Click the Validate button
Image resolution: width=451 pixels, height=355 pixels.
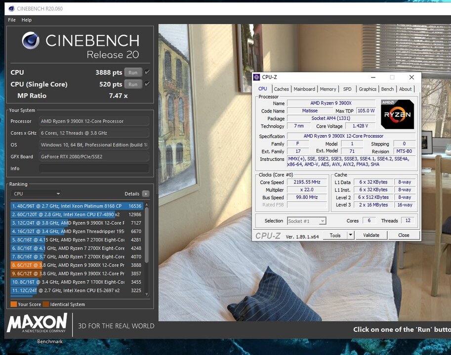tap(371, 235)
